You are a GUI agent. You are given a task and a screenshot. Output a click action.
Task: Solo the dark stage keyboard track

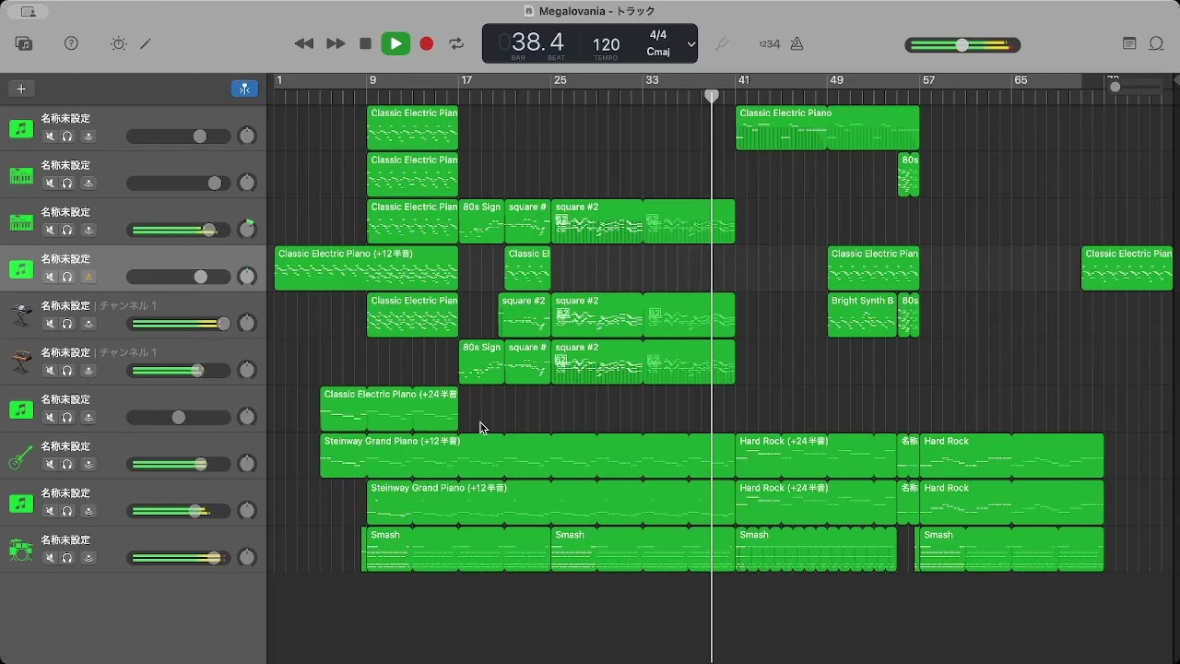(67, 324)
